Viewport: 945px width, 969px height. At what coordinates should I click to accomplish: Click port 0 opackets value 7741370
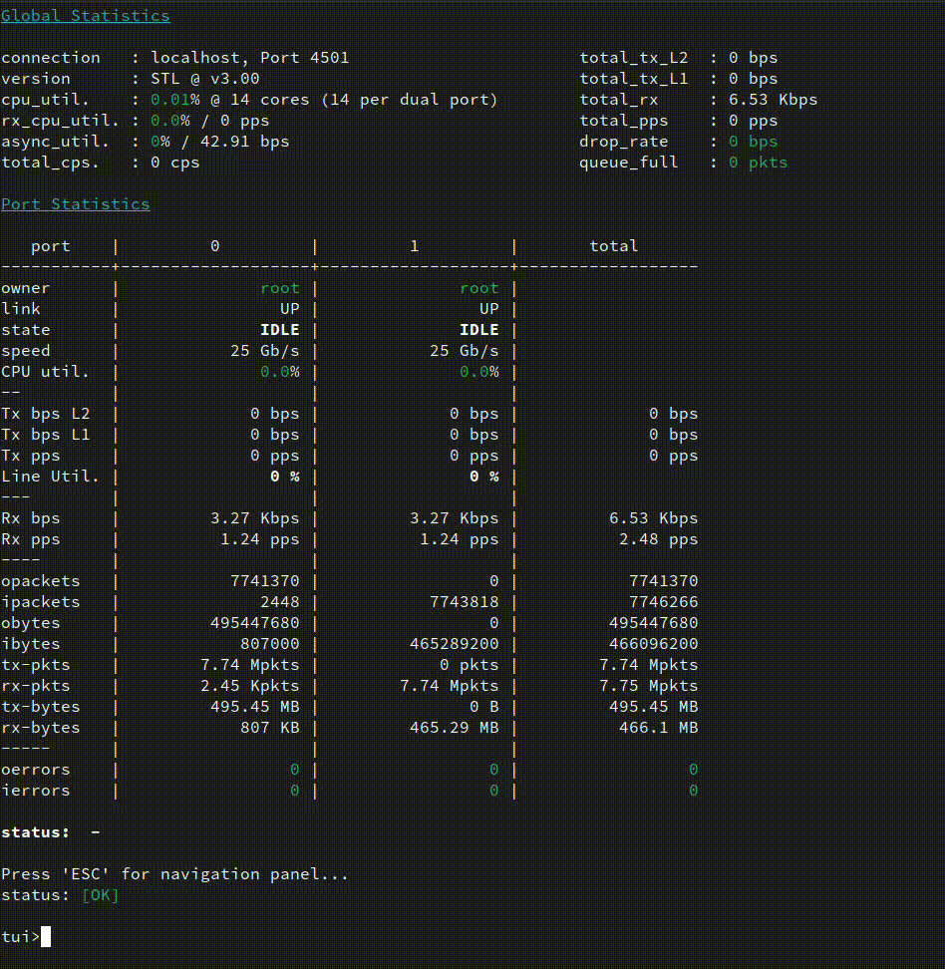point(264,581)
